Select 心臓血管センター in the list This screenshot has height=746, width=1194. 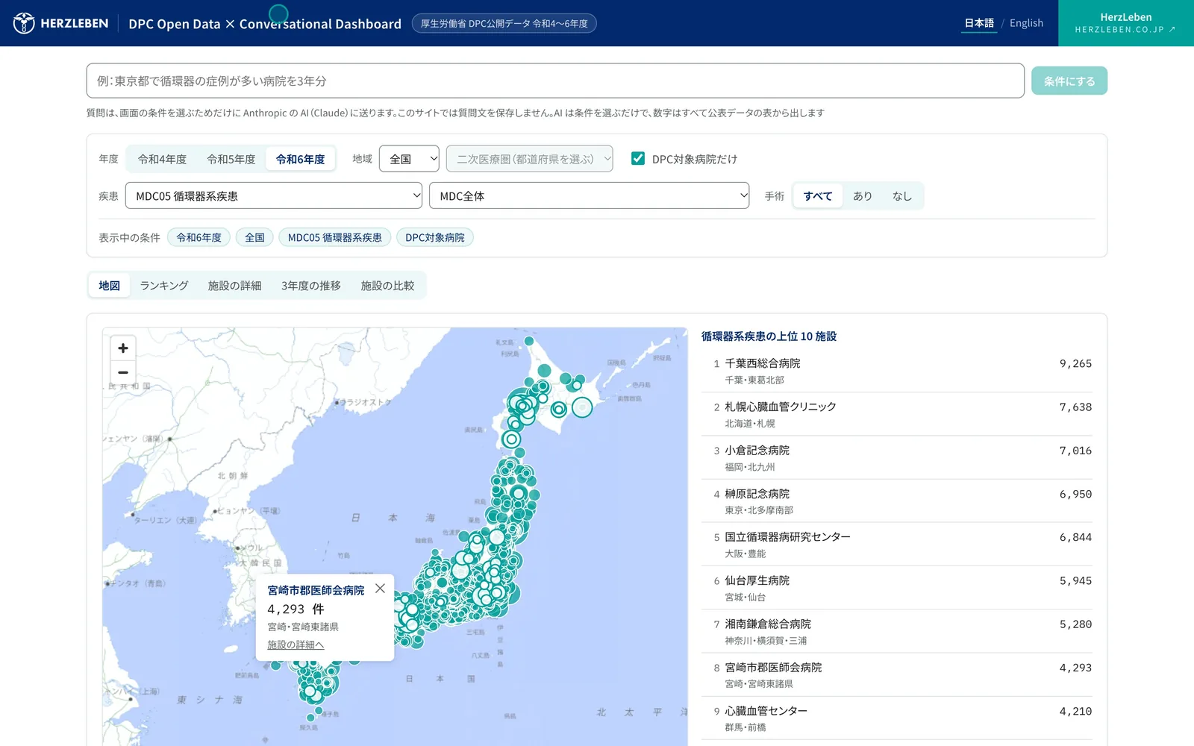coord(897,718)
